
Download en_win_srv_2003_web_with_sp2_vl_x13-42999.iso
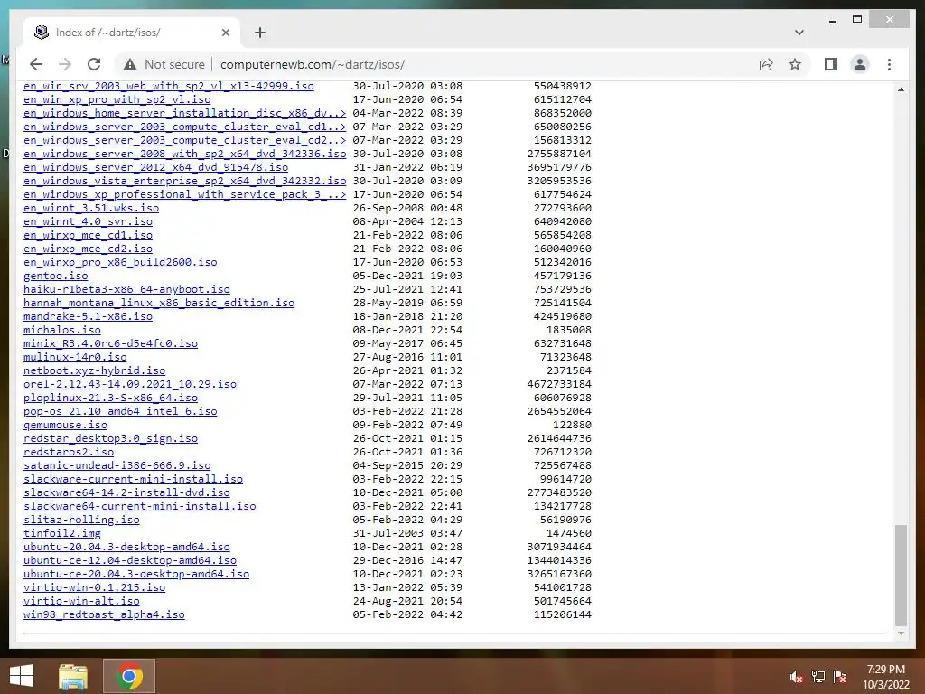pos(169,86)
